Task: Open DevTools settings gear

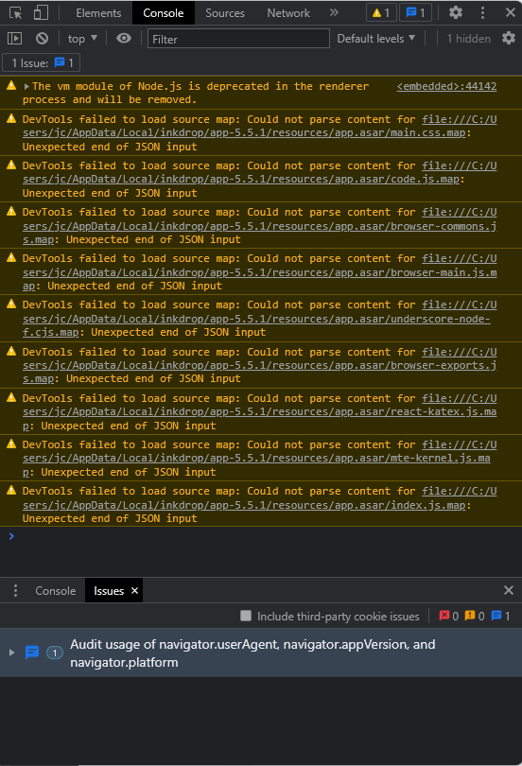Action: tap(456, 12)
